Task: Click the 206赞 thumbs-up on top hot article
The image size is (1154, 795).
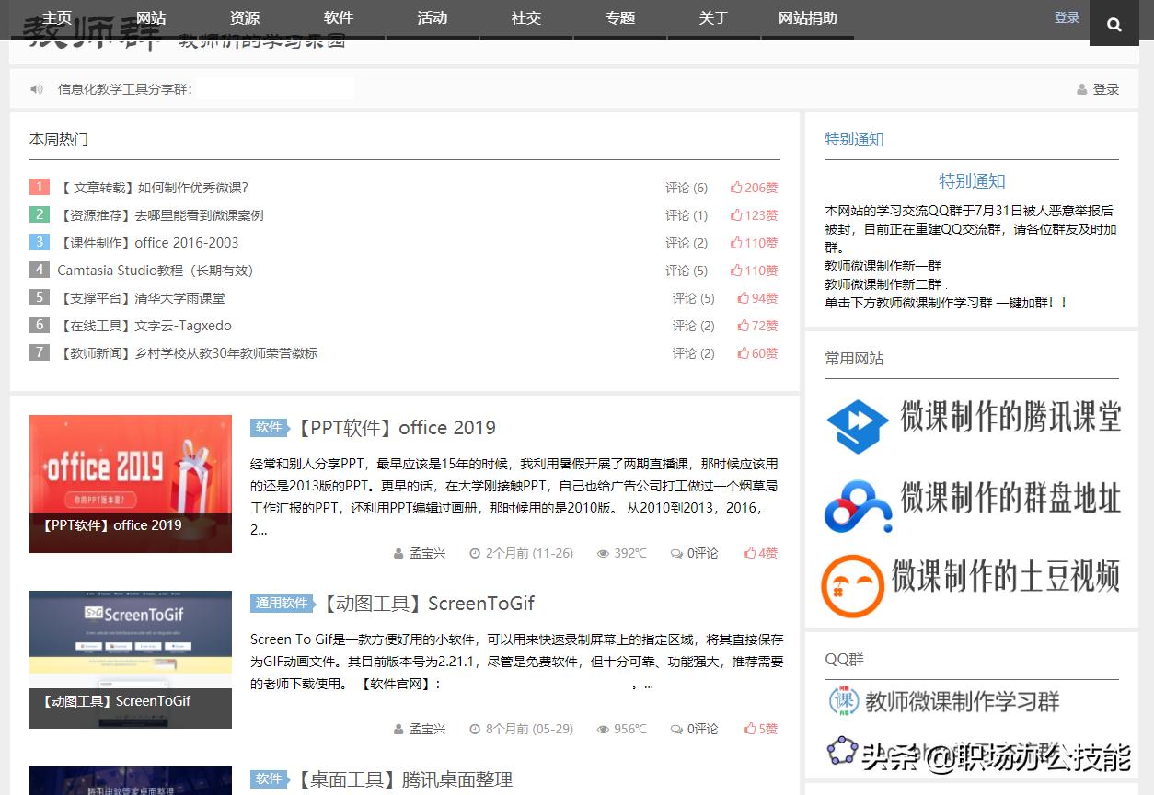Action: (x=755, y=187)
